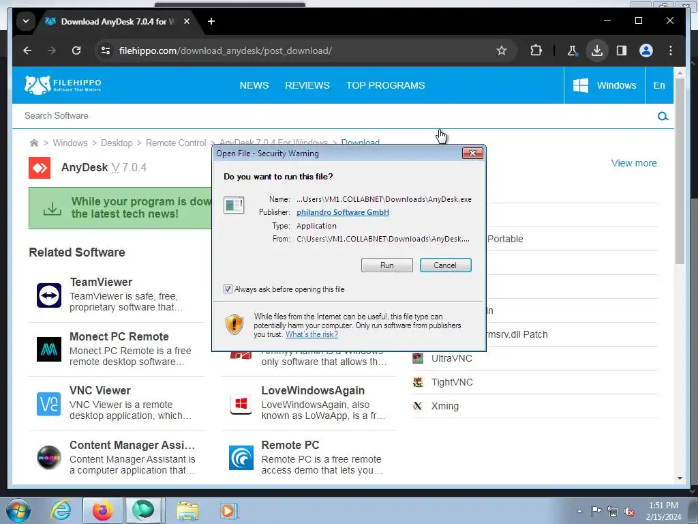This screenshot has width=698, height=524.
Task: Open the LoveWindowsAgain title link
Action: click(313, 390)
